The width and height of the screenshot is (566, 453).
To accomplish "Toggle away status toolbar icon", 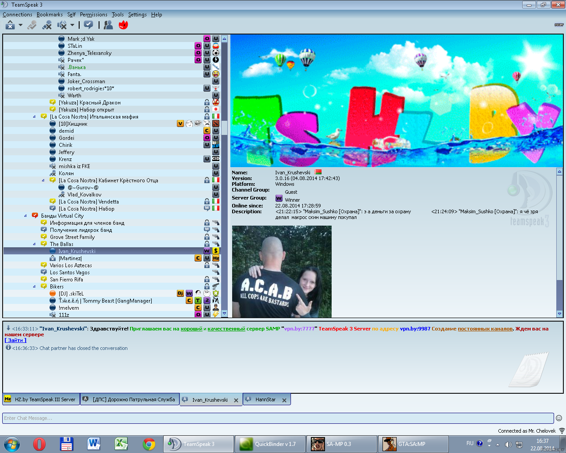I will point(10,25).
